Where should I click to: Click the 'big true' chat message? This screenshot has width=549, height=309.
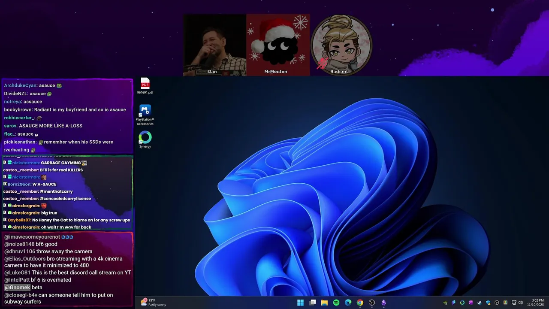point(49,213)
